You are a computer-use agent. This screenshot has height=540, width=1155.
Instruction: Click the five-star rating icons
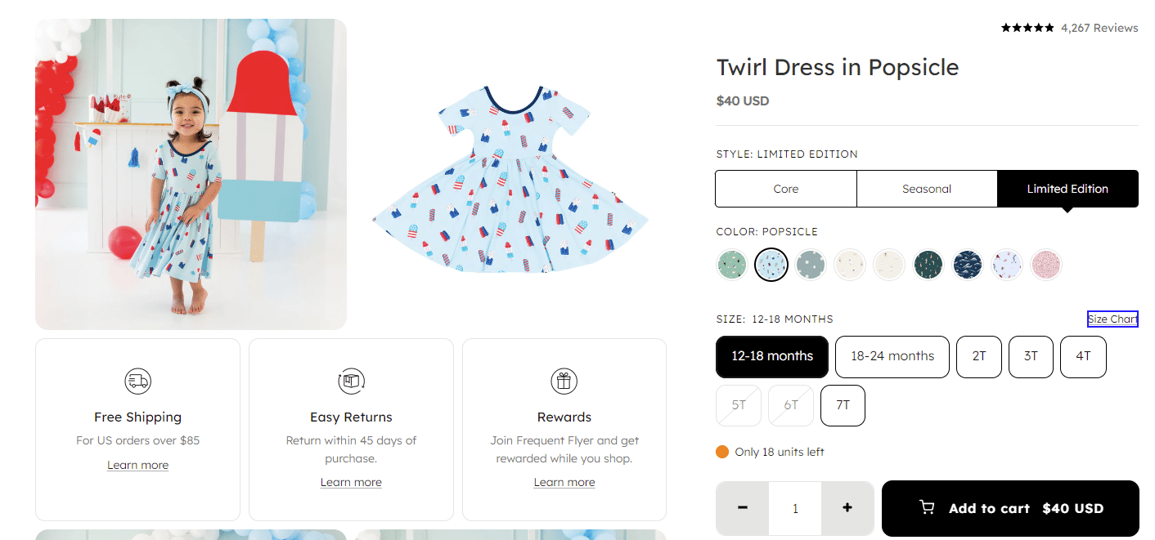coord(1027,28)
